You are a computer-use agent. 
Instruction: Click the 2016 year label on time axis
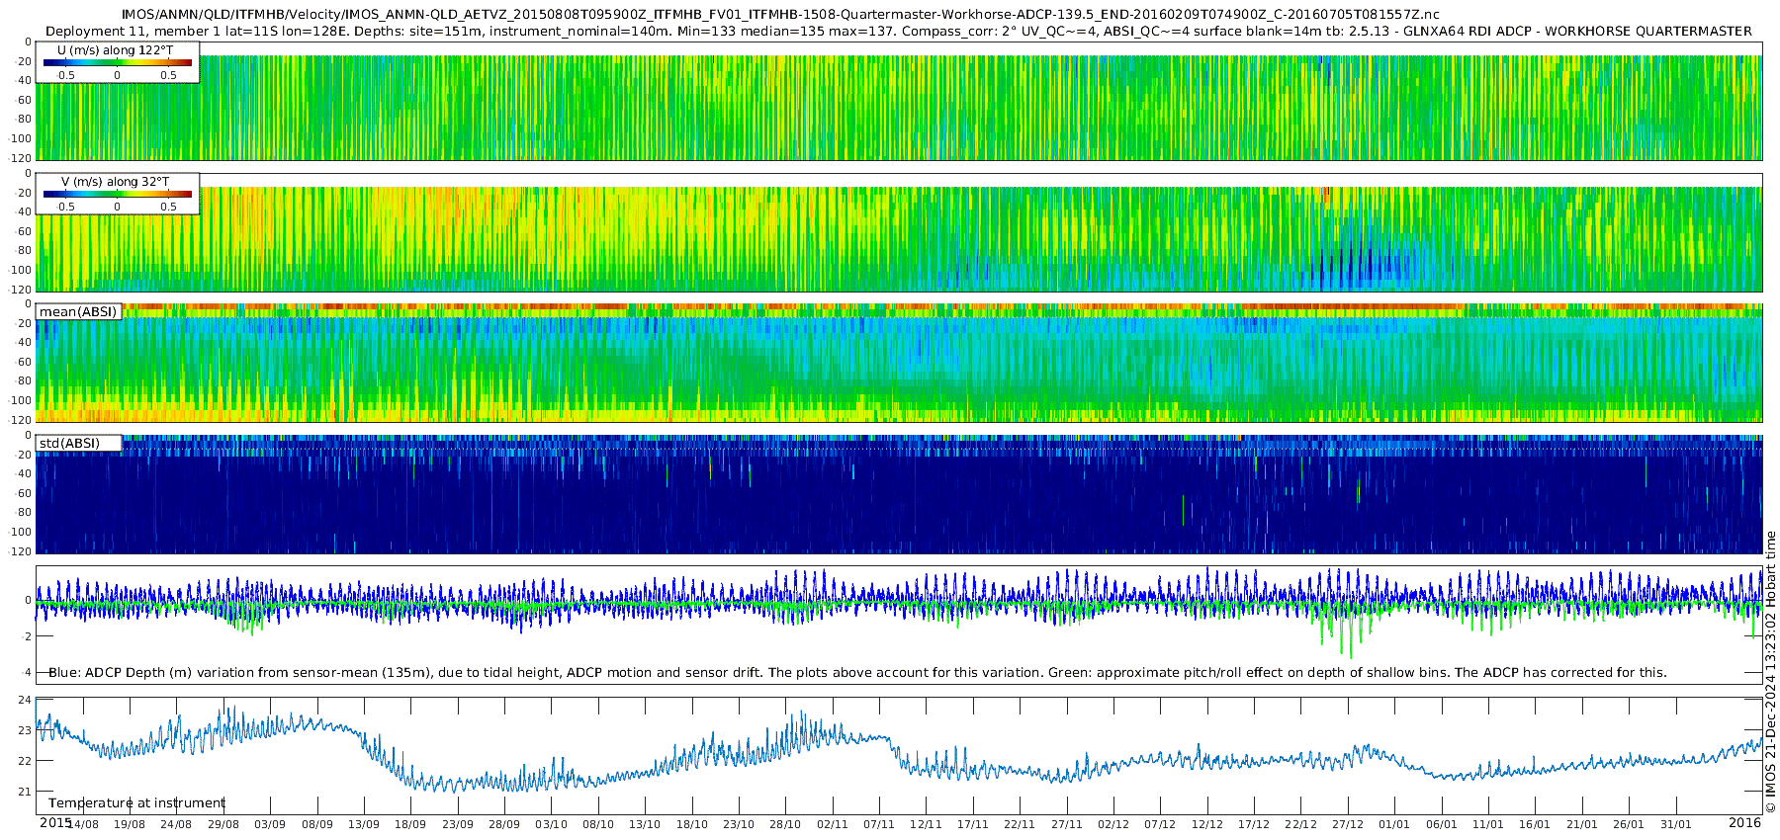click(1744, 822)
